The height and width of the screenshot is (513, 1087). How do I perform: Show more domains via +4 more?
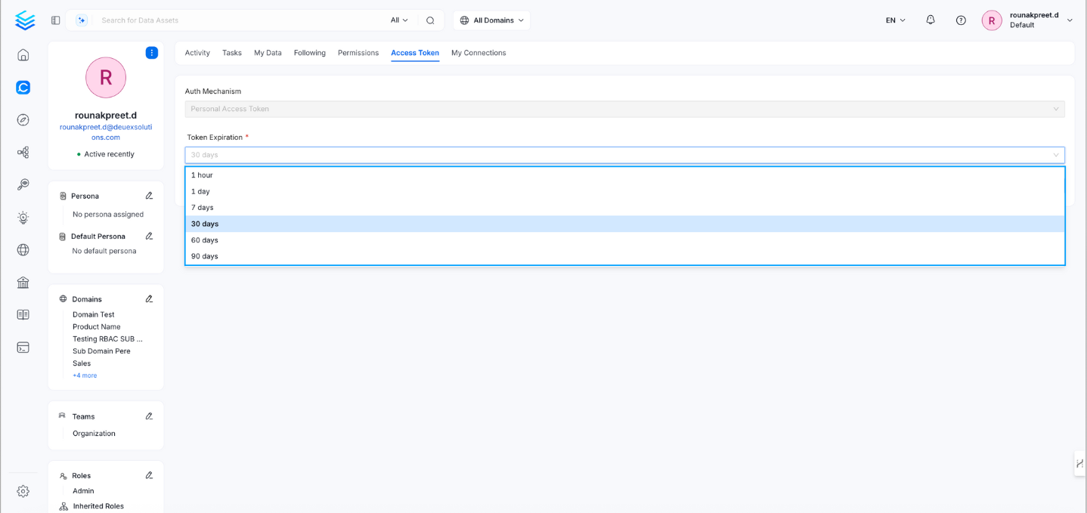pyautogui.click(x=85, y=375)
